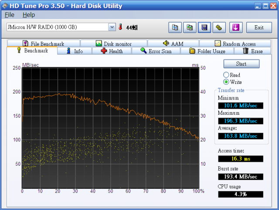This screenshot has height=210, width=279.
Task: Click the copy screenshot to clipboard icon
Action: (x=189, y=27)
